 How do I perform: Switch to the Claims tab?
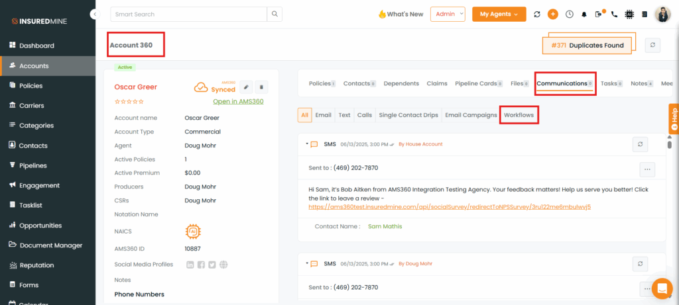coord(437,83)
